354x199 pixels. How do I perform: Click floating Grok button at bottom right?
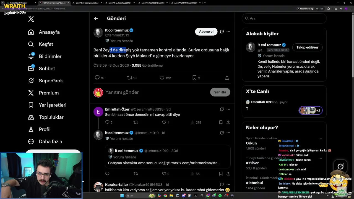coord(340,166)
